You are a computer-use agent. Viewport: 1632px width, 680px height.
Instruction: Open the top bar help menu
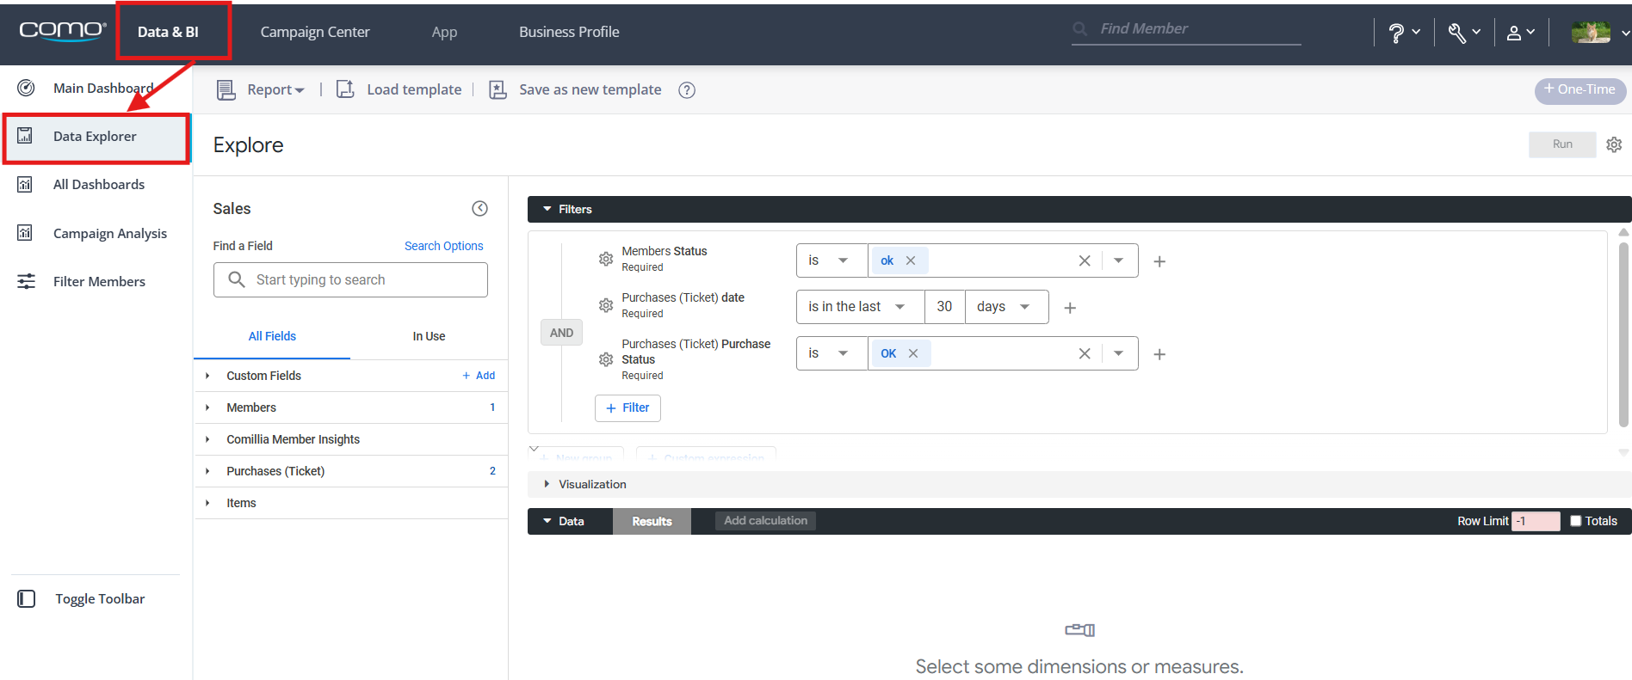click(1404, 33)
